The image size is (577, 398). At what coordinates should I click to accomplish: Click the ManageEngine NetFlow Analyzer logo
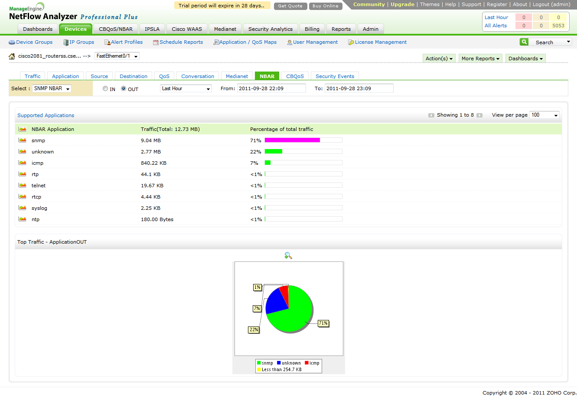tap(73, 13)
